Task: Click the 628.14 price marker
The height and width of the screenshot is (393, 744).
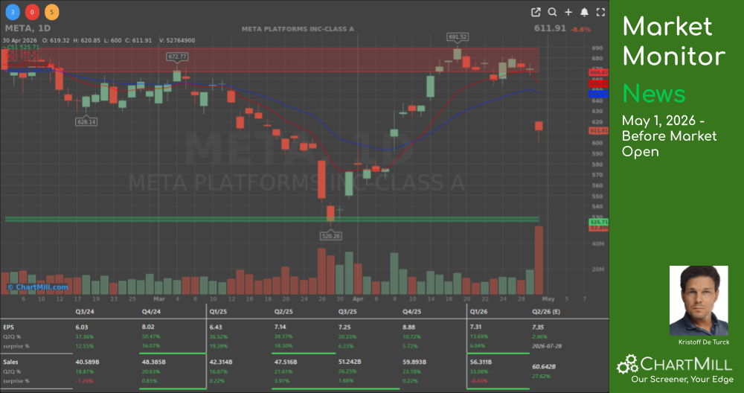Action: pos(86,122)
